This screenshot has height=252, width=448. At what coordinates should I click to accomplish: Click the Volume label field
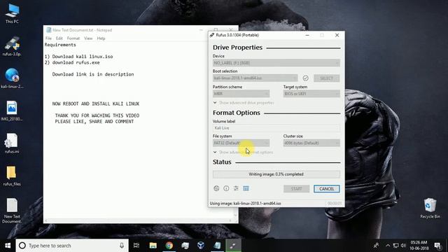coord(276,128)
